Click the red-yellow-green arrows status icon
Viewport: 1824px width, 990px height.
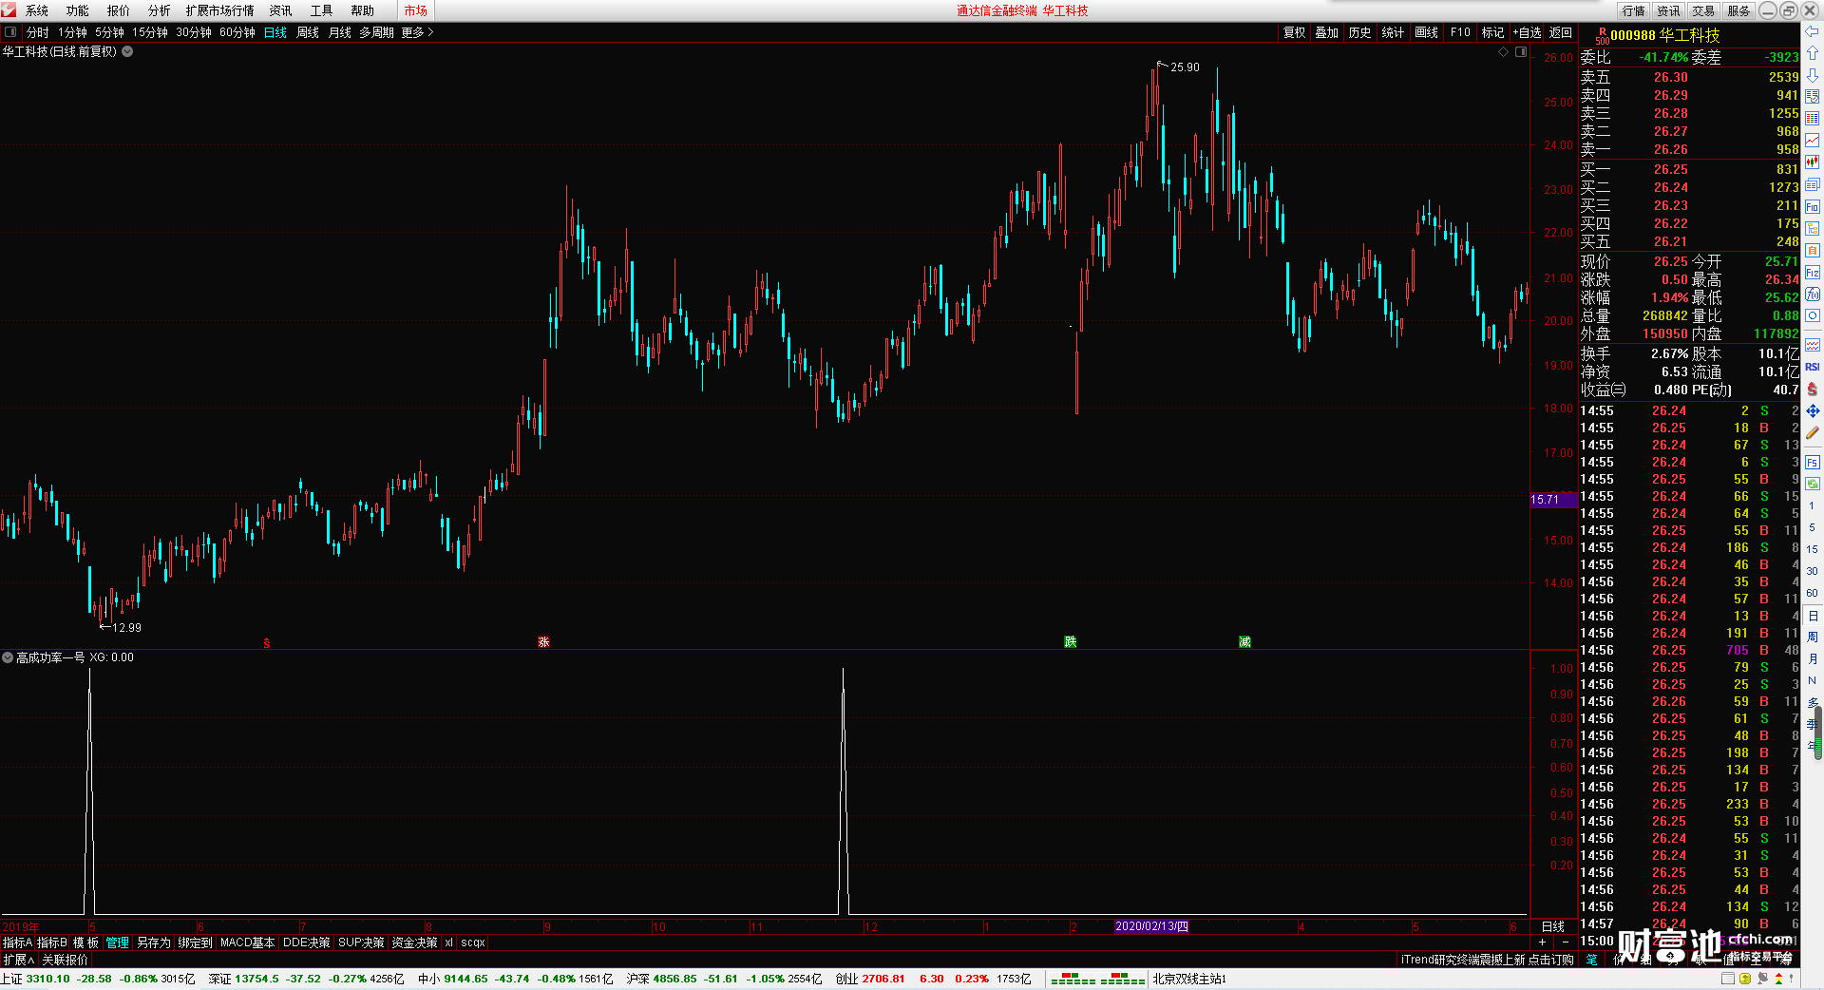pos(1778,979)
